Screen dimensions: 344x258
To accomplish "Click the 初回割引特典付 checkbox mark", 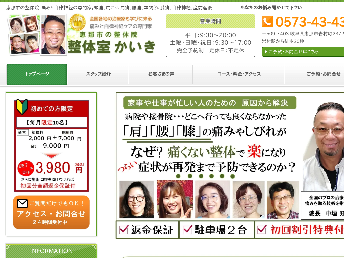I will coord(261,229).
